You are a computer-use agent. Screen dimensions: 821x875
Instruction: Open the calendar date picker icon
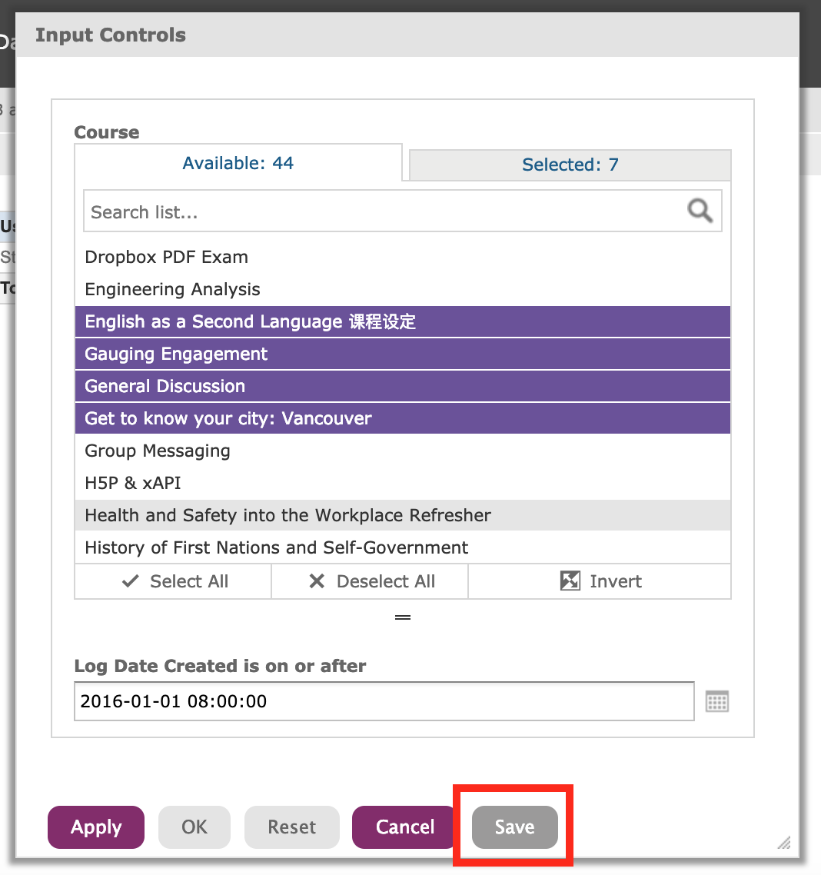point(716,701)
